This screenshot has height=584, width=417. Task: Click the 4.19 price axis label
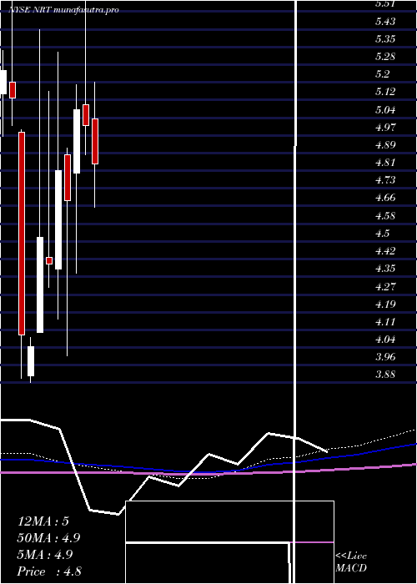(x=385, y=304)
